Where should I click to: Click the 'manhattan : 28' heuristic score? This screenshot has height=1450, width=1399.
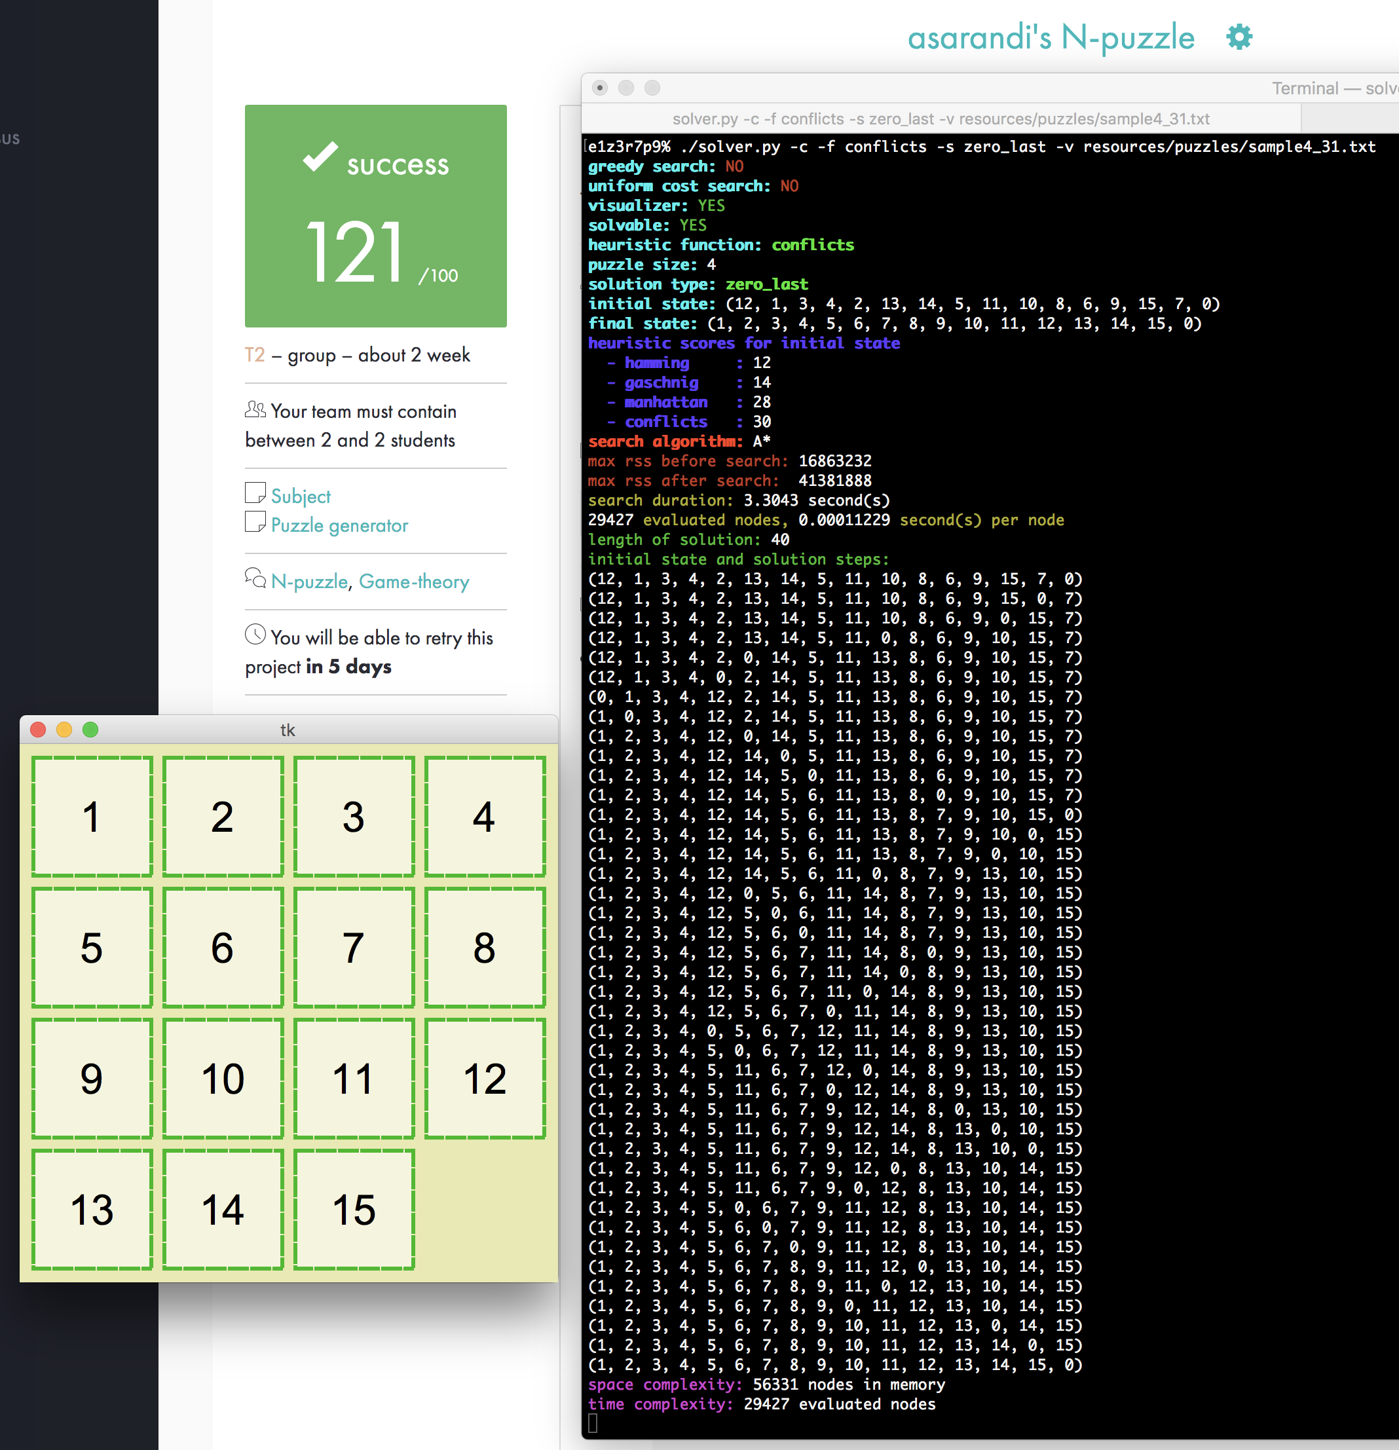[688, 401]
